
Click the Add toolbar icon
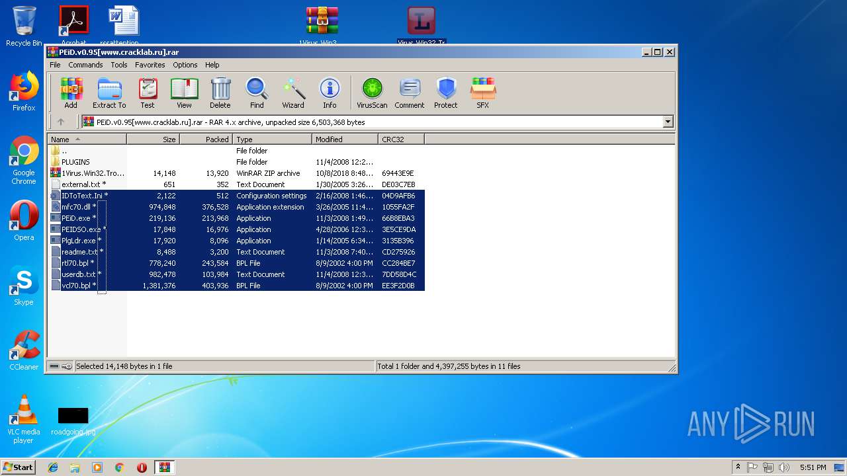[x=71, y=93]
